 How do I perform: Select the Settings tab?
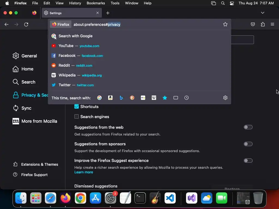(72, 13)
